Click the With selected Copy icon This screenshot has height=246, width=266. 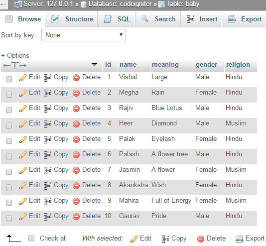[x=165, y=239]
